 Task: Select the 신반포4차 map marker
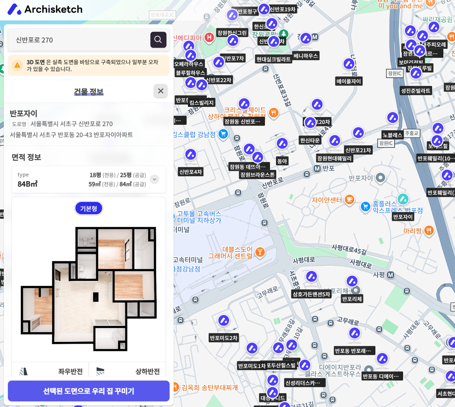point(191,154)
